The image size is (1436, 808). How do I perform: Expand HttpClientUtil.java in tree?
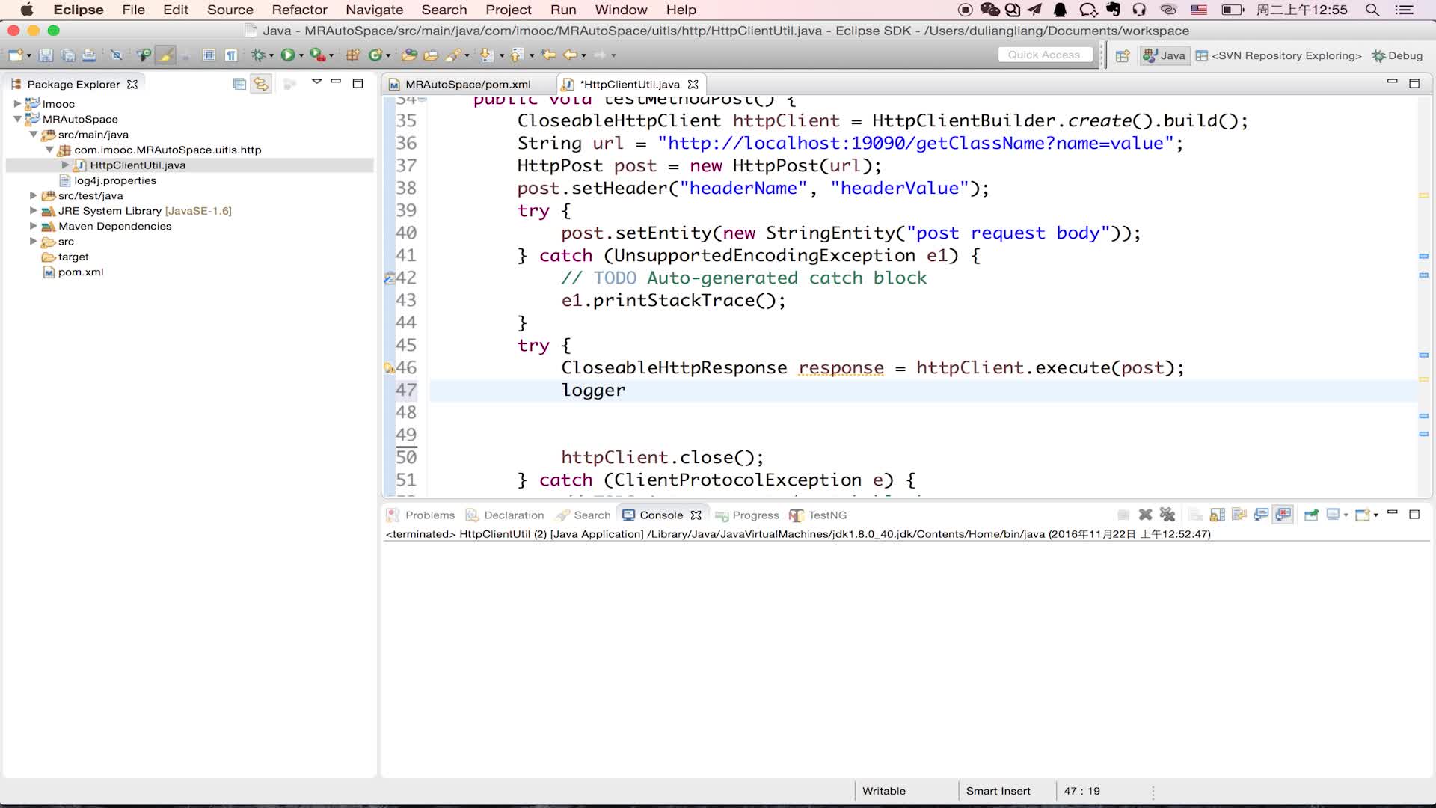[x=65, y=165]
